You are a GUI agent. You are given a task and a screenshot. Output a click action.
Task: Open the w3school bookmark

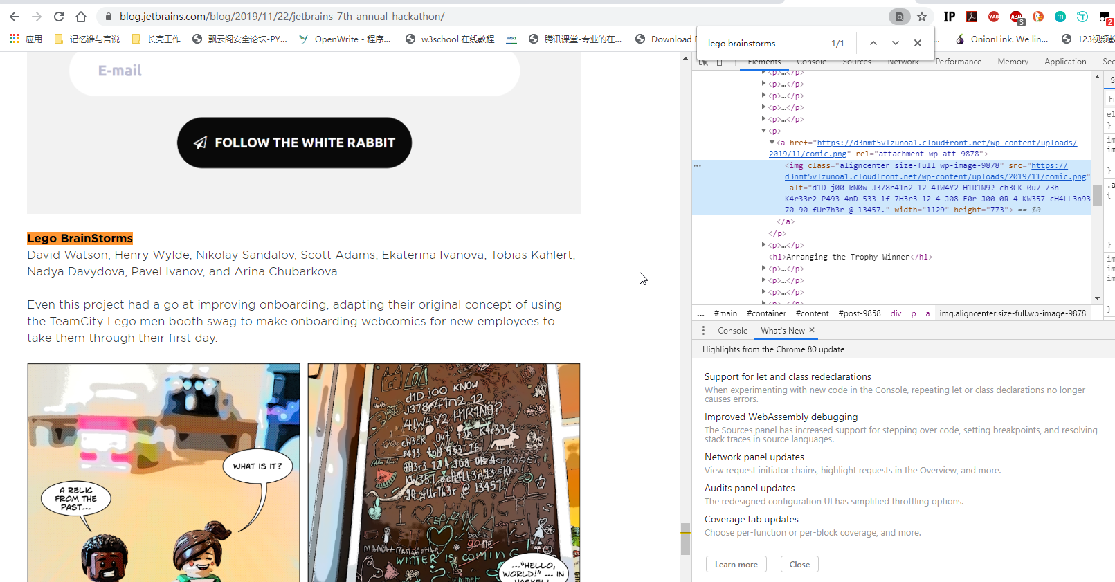click(x=450, y=39)
